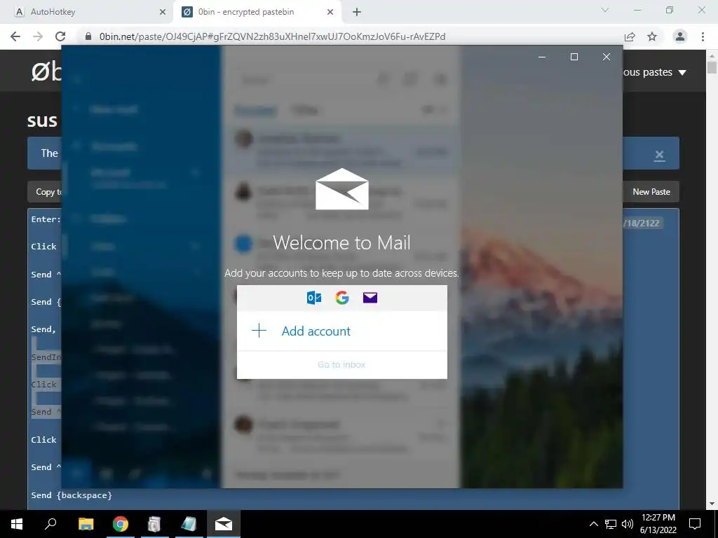This screenshot has width=718, height=538.
Task: Open Chrome three-dot menu
Action: click(x=703, y=36)
